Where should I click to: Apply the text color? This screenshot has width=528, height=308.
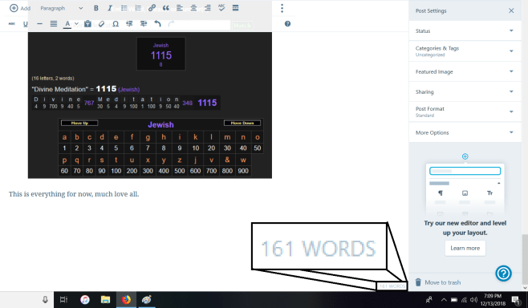click(67, 24)
